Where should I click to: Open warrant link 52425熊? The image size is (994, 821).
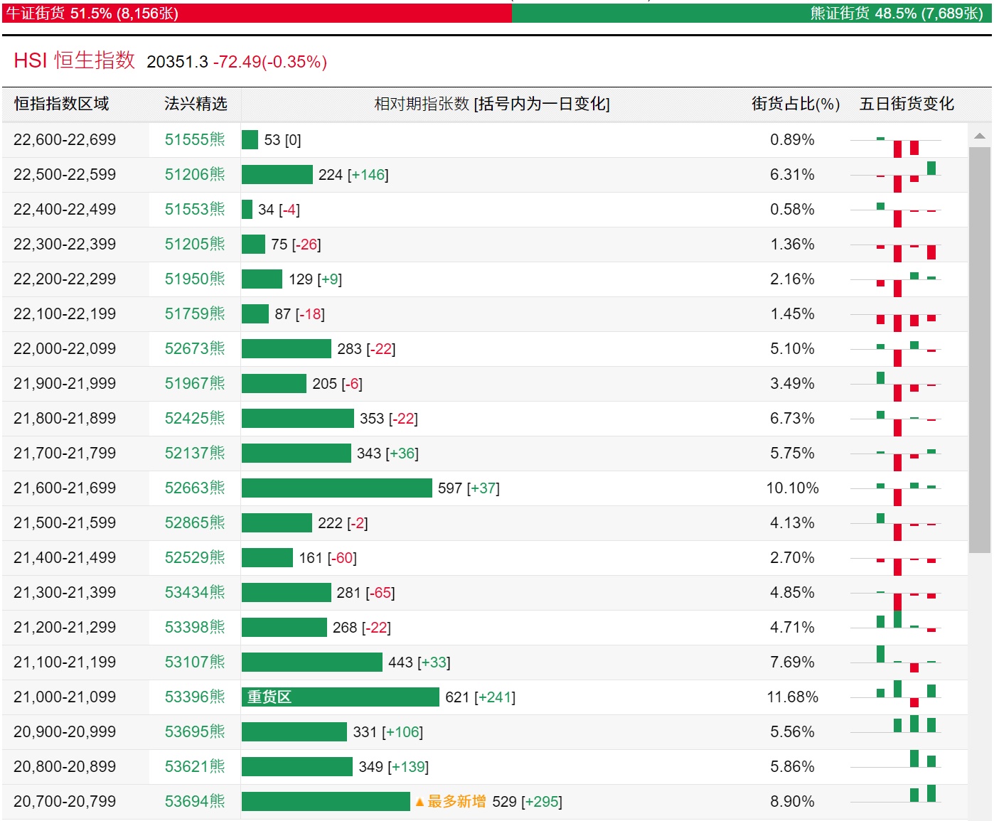tap(195, 418)
